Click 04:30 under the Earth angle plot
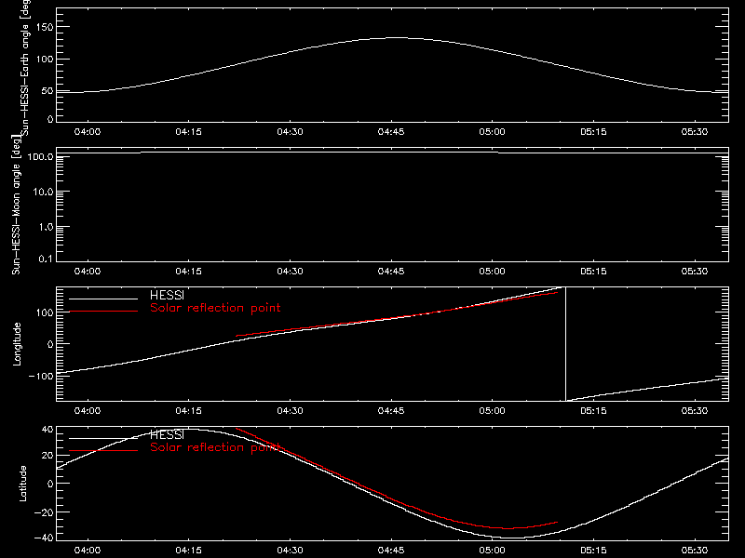Screen dimensions: 745x558 290,132
